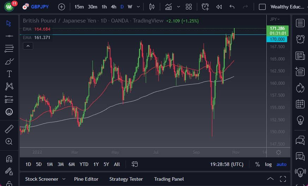Toggle the auto scale option
Image resolution: width=308 pixels, height=186 pixels.
281,164
